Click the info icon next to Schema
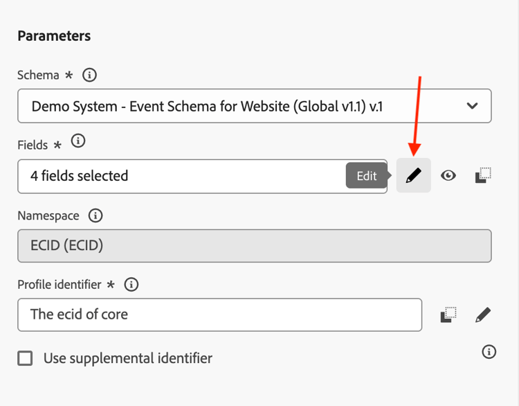 click(x=89, y=75)
